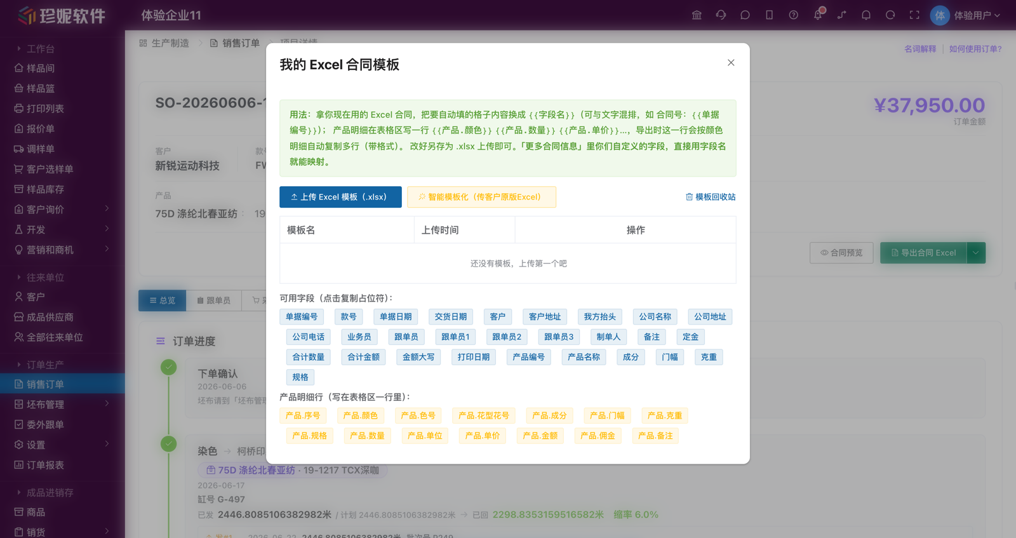Open 样品间 in sidebar
This screenshot has width=1016, height=538.
coord(62,69)
